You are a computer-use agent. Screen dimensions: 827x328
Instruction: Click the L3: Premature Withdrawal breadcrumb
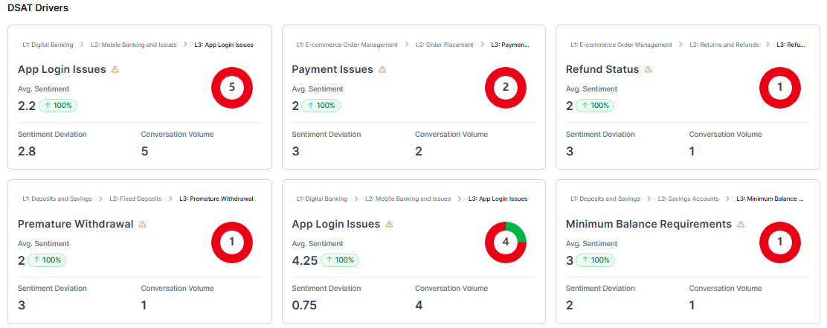pos(216,199)
